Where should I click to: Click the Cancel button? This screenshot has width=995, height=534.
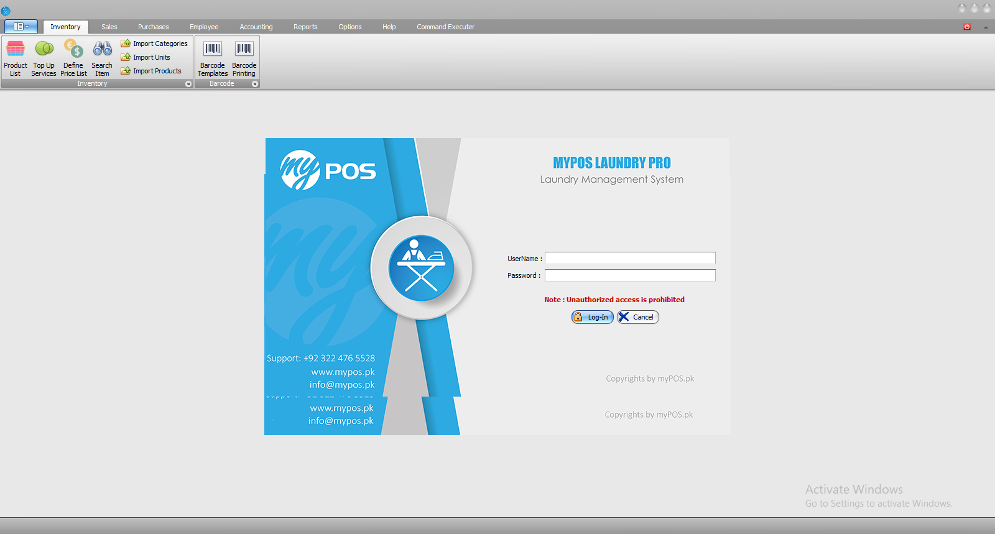click(637, 317)
